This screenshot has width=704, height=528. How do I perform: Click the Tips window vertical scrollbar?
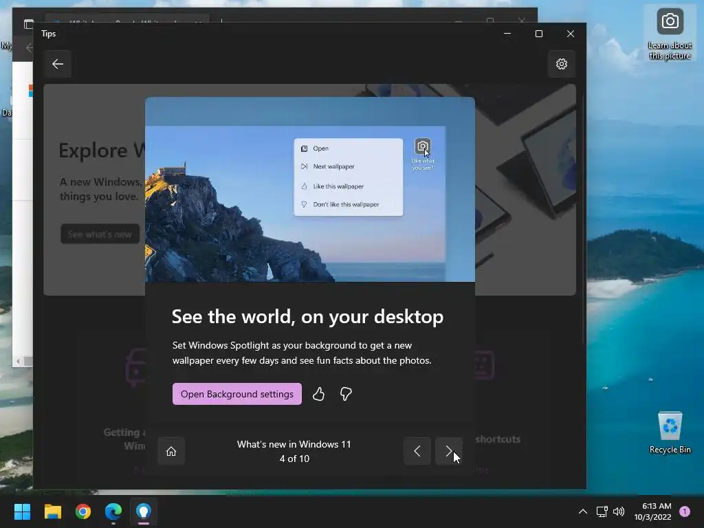(x=583, y=220)
